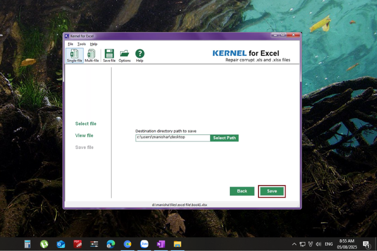This screenshot has height=251, width=377.
Task: Open the File menu
Action: (x=70, y=44)
